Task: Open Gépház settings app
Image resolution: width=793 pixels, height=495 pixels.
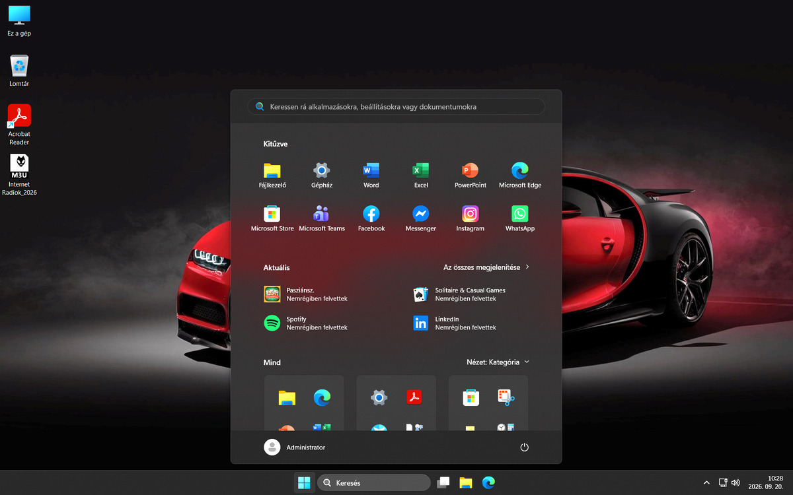Action: click(322, 176)
